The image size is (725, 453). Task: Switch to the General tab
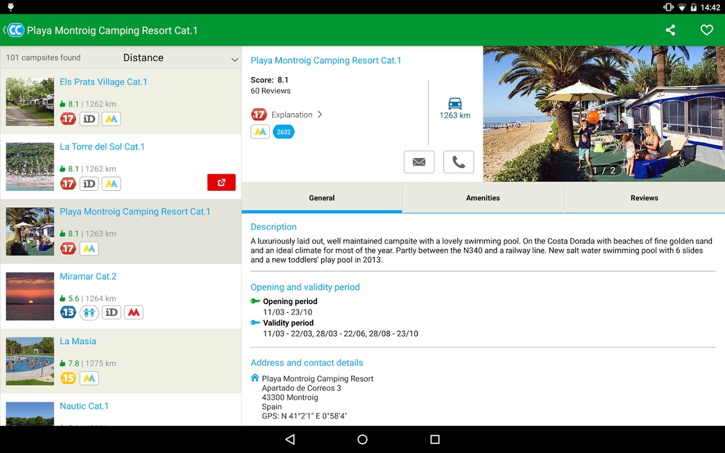click(x=322, y=198)
